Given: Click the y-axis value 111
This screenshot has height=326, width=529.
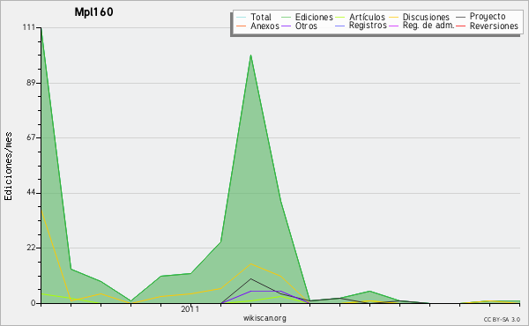Looking at the screenshot, I should pyautogui.click(x=29, y=27).
